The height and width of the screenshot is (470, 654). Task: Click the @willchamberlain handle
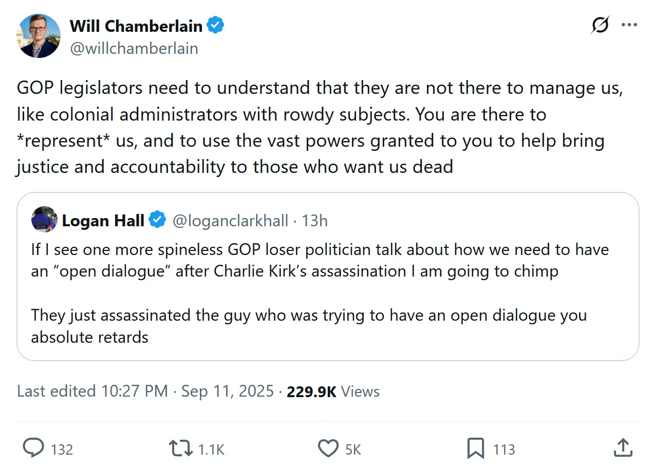point(134,48)
